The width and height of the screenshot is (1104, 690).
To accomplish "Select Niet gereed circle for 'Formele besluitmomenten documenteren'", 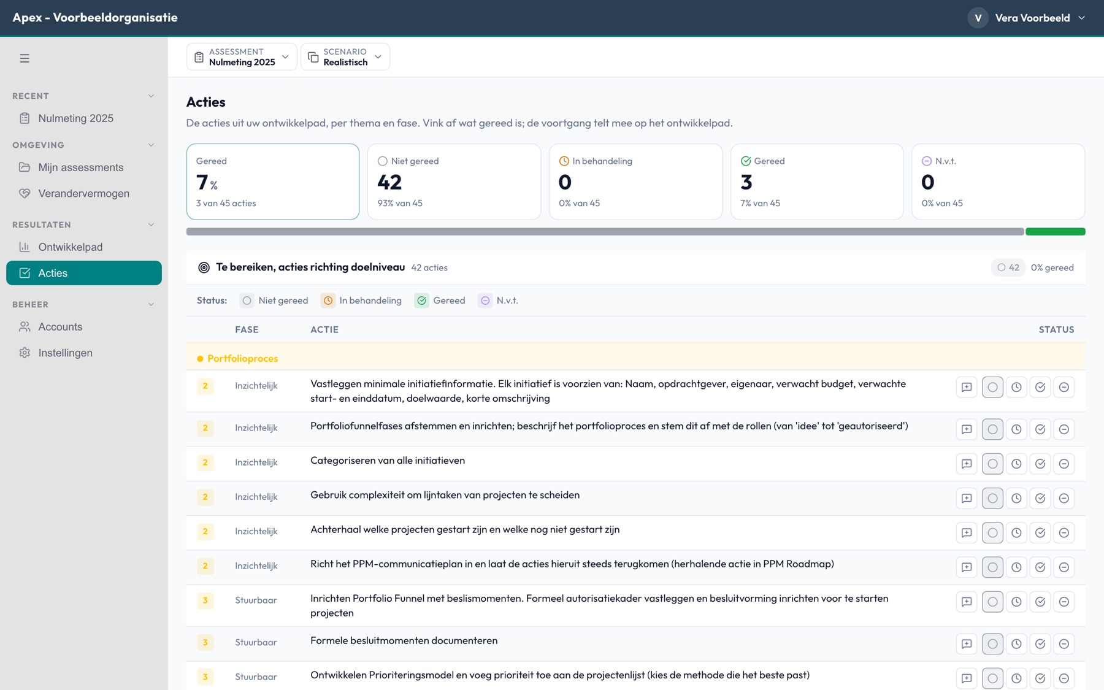I will tap(992, 643).
